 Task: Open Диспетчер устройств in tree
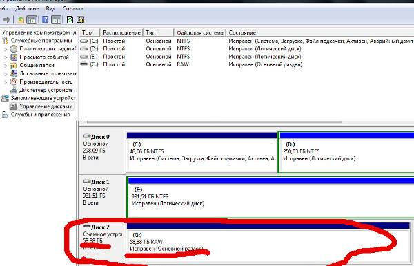(46, 91)
